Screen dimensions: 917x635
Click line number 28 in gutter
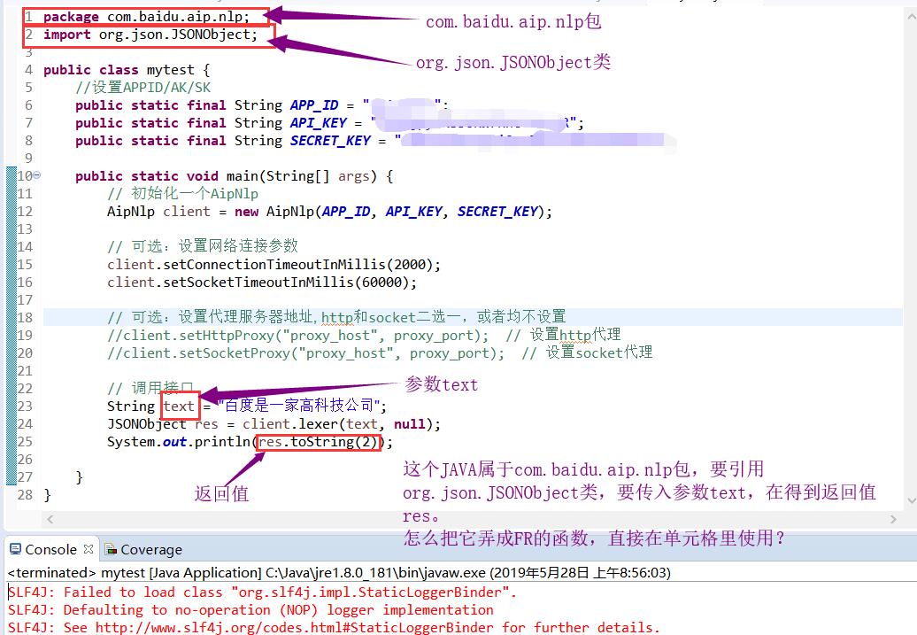tap(25, 494)
